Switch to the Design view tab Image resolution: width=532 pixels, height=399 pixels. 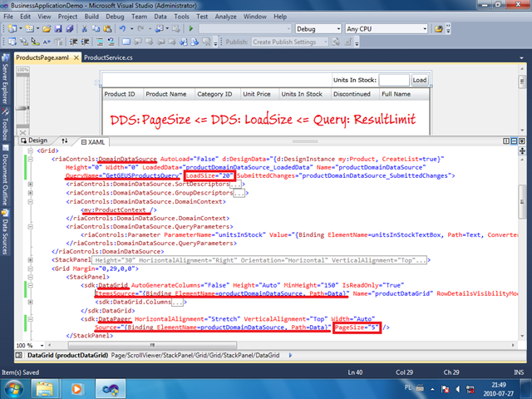pyautogui.click(x=34, y=140)
